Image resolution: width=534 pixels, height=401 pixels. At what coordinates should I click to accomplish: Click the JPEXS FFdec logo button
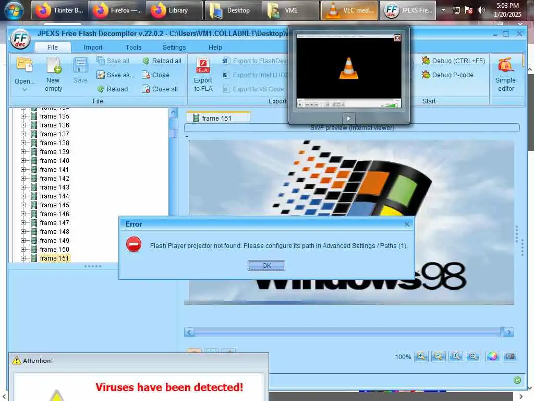20,40
